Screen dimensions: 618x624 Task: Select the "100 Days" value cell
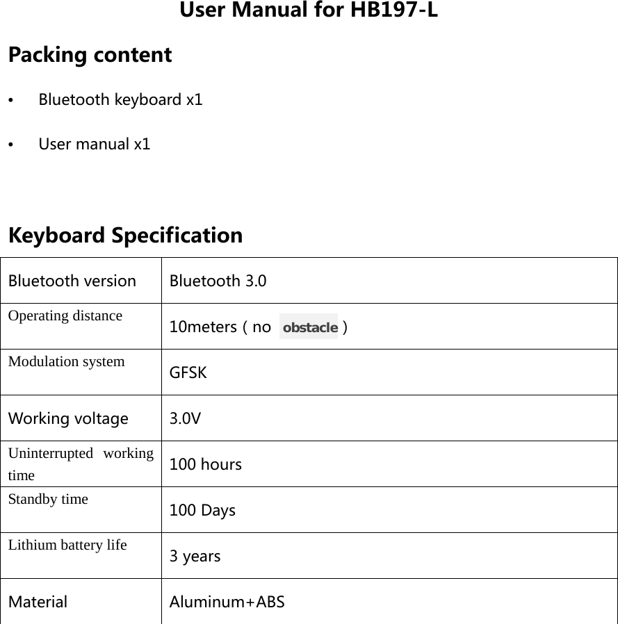tap(202, 510)
